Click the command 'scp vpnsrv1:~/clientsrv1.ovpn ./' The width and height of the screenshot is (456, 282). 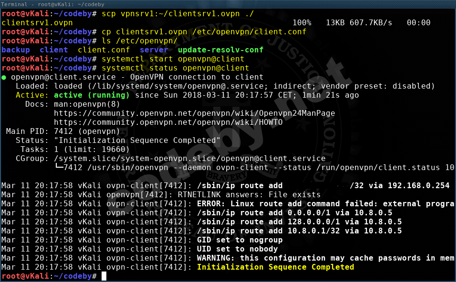178,14
